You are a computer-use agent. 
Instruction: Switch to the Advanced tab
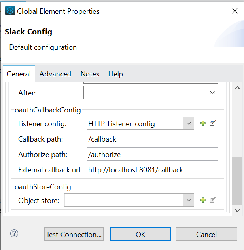pyautogui.click(x=55, y=74)
